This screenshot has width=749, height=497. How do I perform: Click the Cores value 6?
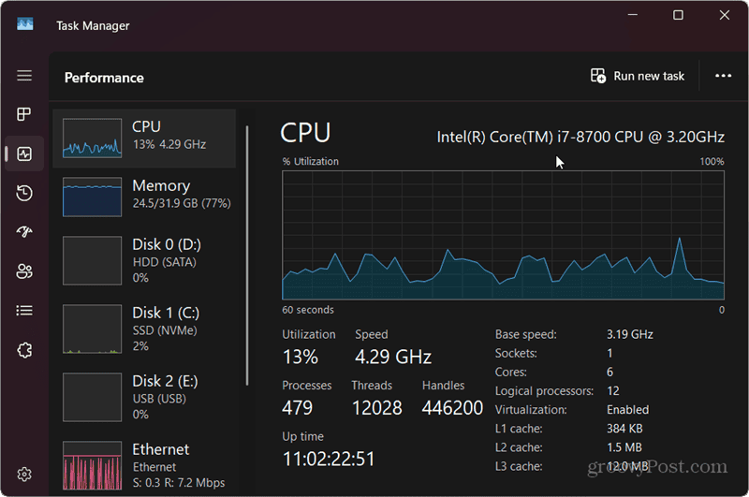[610, 372]
